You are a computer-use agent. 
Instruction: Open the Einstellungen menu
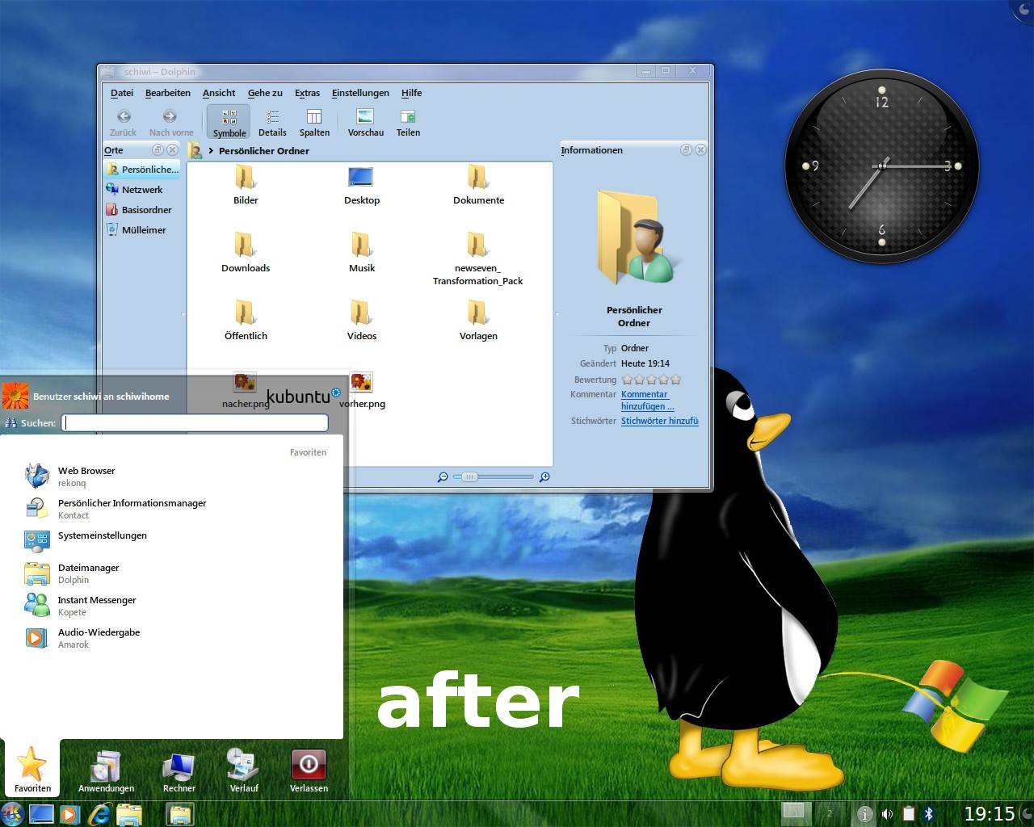point(360,93)
